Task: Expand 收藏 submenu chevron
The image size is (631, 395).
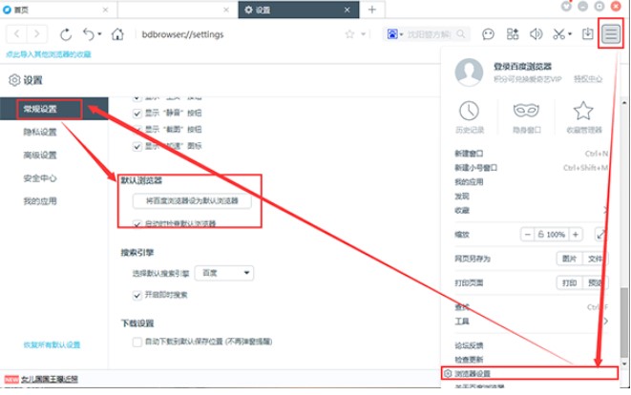Action: [605, 210]
